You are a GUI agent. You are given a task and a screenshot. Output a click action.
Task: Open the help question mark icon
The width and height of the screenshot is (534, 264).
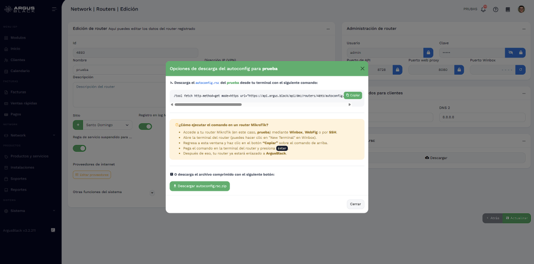click(495, 9)
